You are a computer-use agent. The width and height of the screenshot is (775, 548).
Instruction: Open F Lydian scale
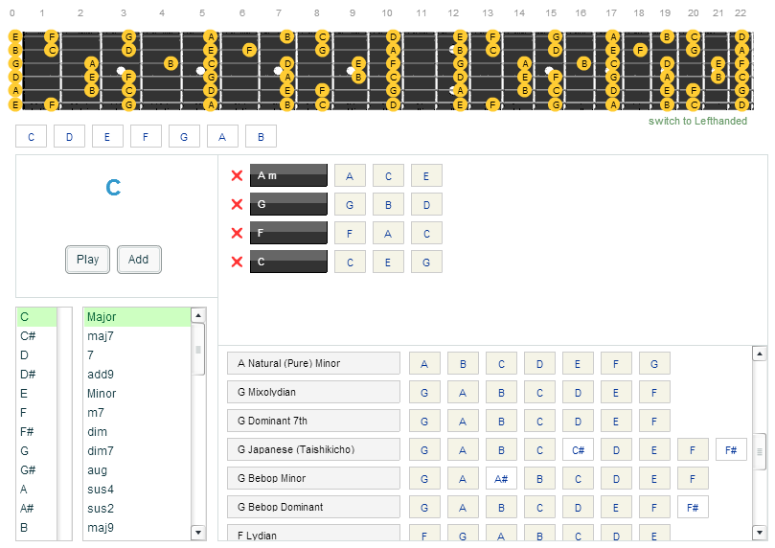pyautogui.click(x=313, y=534)
